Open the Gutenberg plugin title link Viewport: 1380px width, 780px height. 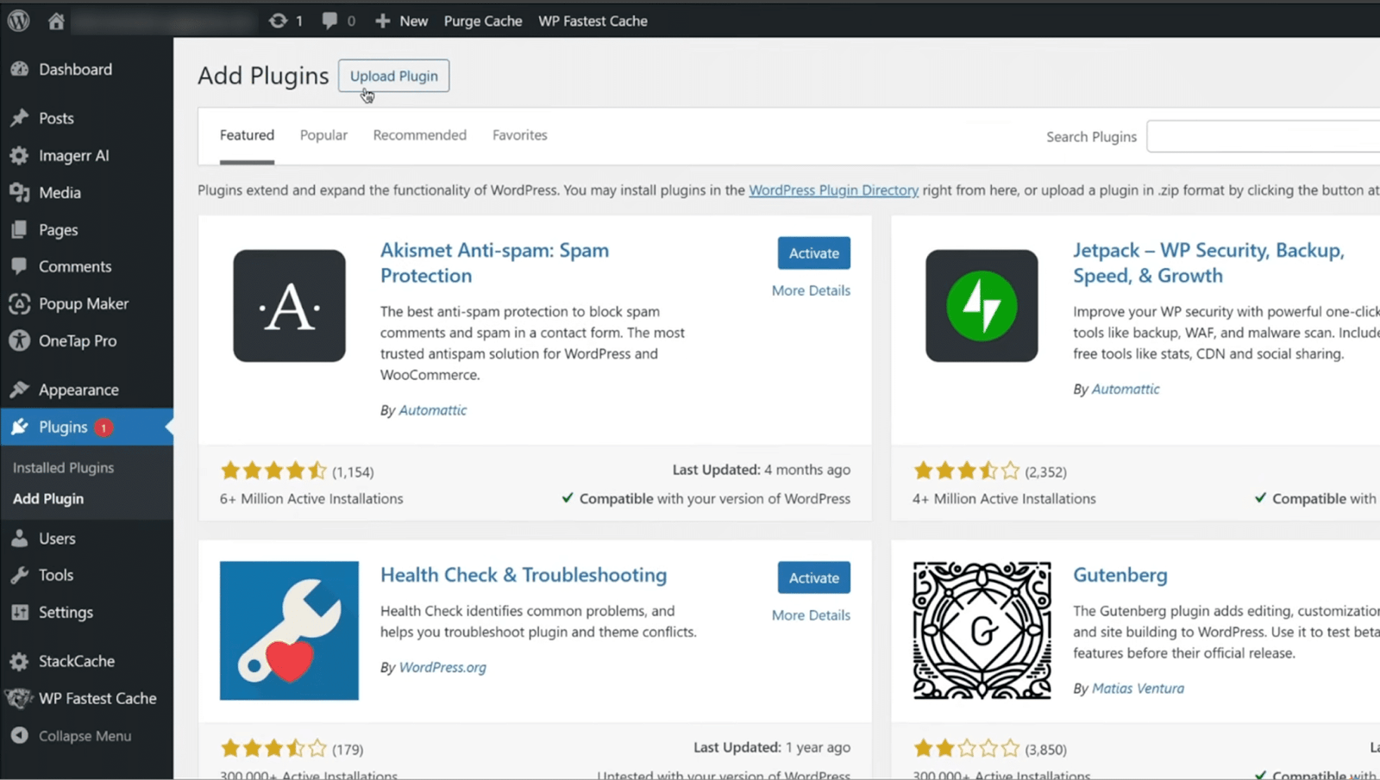[x=1120, y=575]
